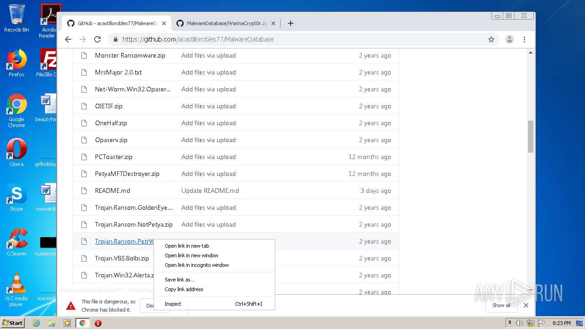Viewport: 585px width, 329px height.
Task: Select the Google Chrome desktop shortcut
Action: (x=16, y=111)
